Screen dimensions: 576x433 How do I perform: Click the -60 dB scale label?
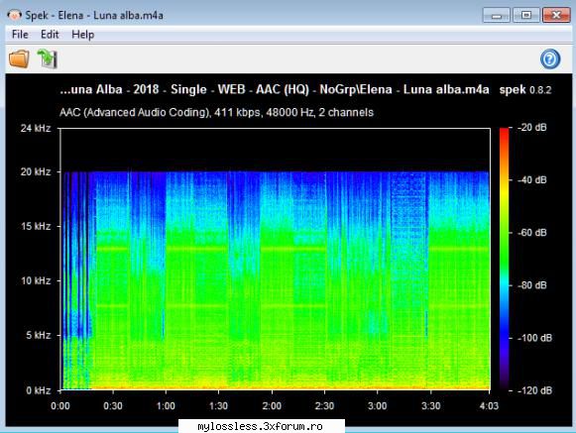(x=532, y=233)
